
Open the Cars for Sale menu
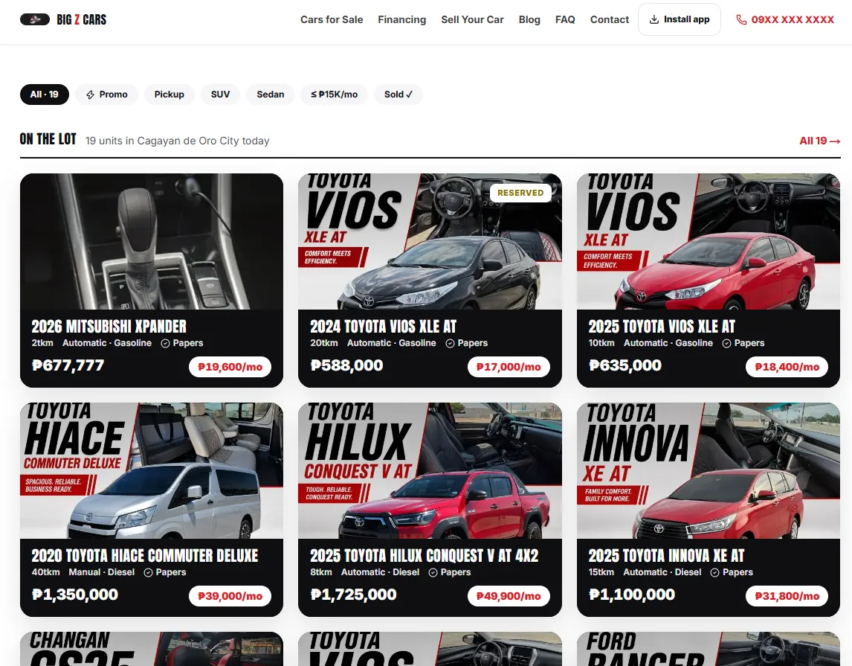coord(332,19)
